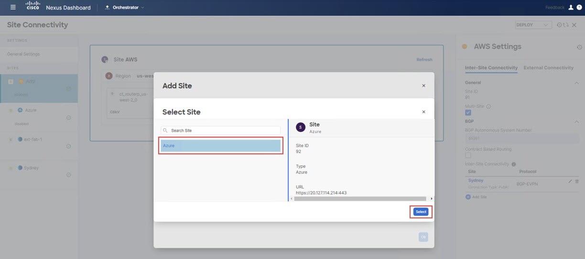Image resolution: width=585 pixels, height=259 pixels.
Task: Click the Sydney link in connectivity table
Action: (476, 181)
